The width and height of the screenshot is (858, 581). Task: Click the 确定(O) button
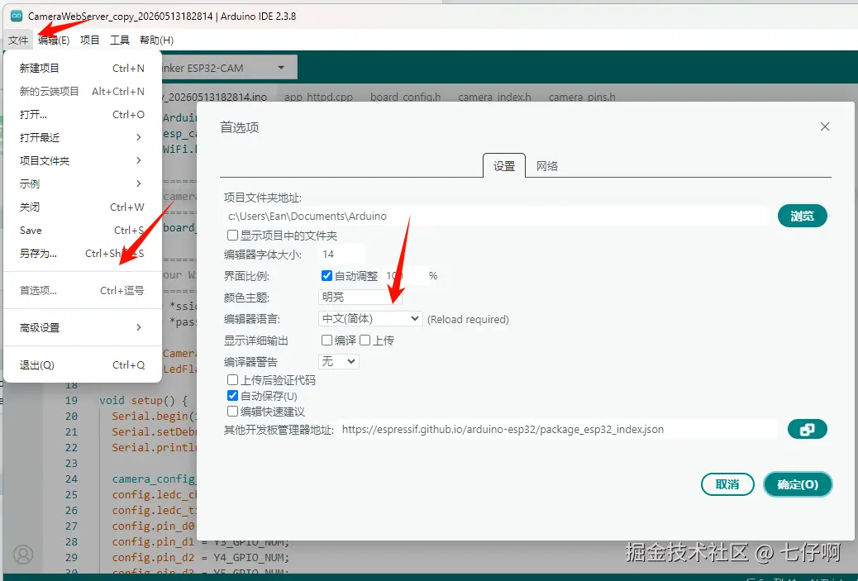coord(798,484)
